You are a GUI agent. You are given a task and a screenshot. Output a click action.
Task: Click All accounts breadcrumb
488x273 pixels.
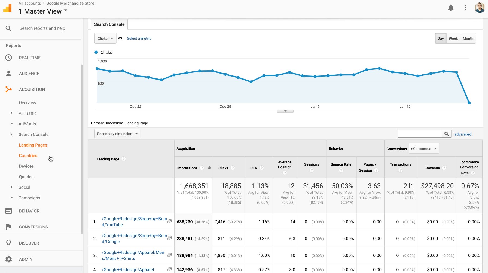coord(30,3)
